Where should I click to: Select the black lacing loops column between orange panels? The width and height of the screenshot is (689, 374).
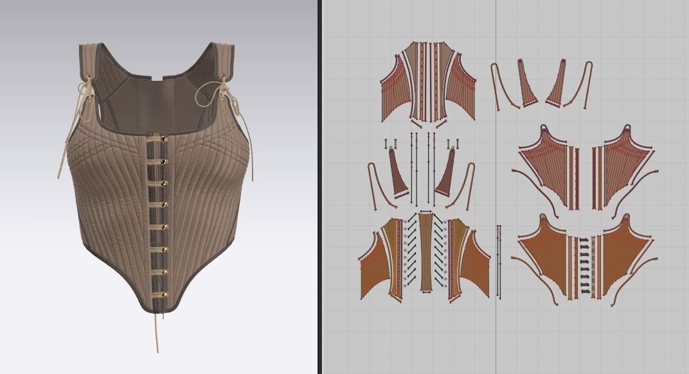[584, 266]
